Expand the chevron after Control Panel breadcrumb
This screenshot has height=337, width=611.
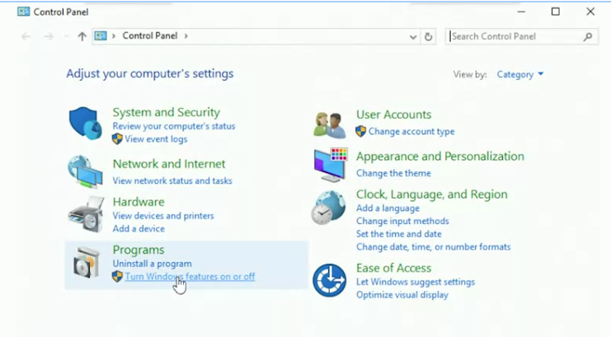186,36
